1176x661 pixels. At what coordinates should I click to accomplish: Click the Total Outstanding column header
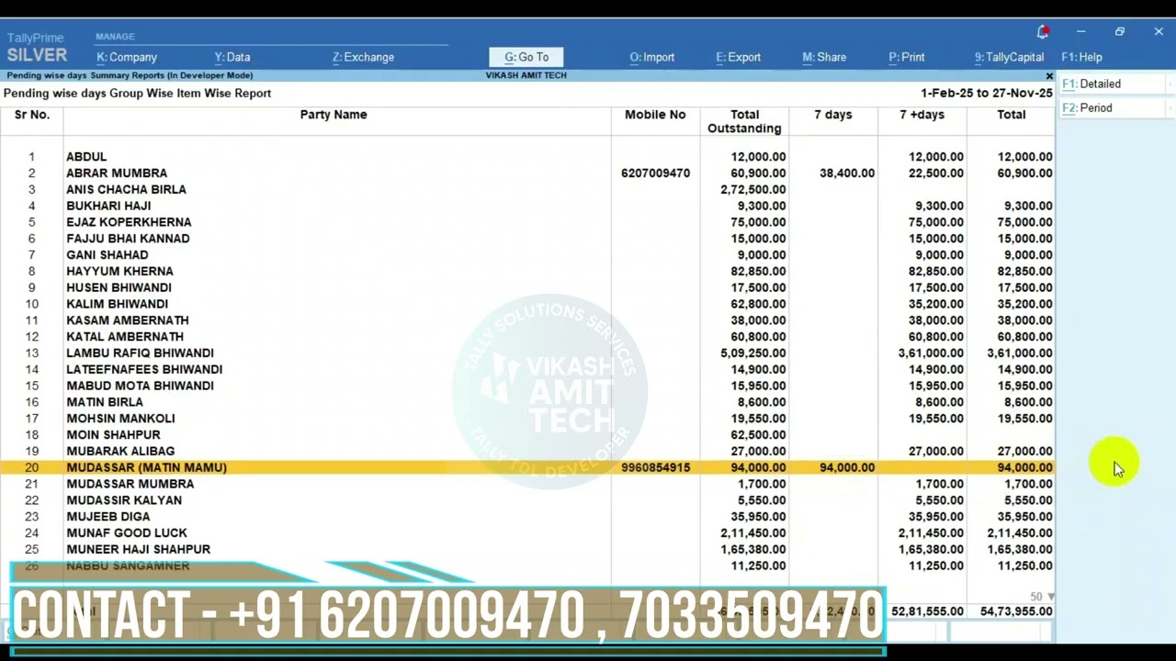[744, 121]
